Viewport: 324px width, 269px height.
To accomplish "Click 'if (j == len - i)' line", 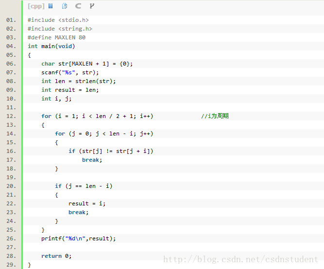I will pyautogui.click(x=84, y=186).
